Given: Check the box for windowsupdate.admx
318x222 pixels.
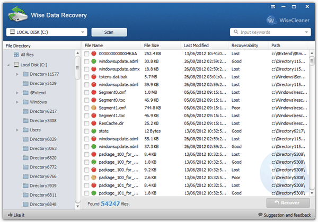Looking at the screenshot, I should pyautogui.click(x=86, y=69).
